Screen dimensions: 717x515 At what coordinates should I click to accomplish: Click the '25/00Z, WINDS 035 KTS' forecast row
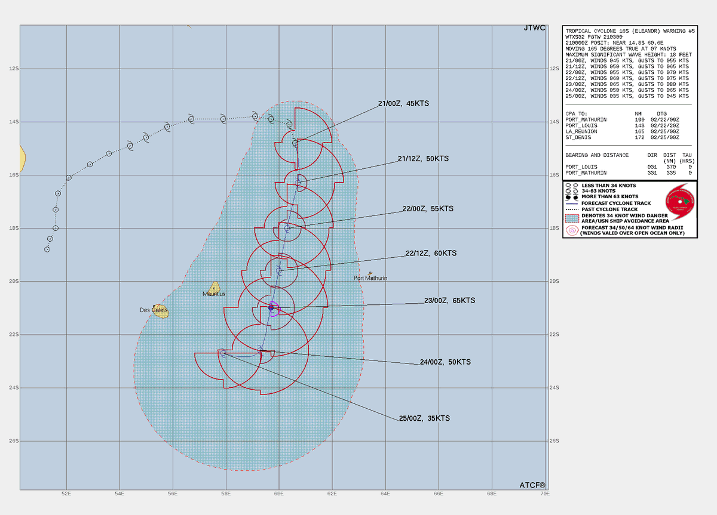(626, 96)
